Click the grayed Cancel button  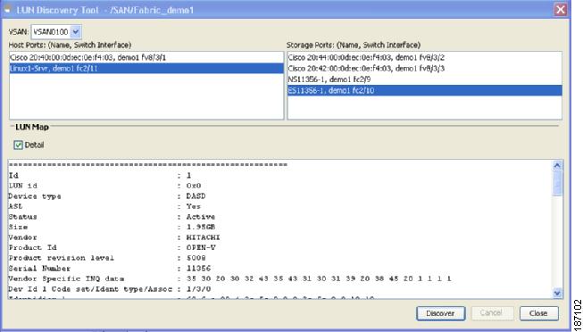pos(491,313)
